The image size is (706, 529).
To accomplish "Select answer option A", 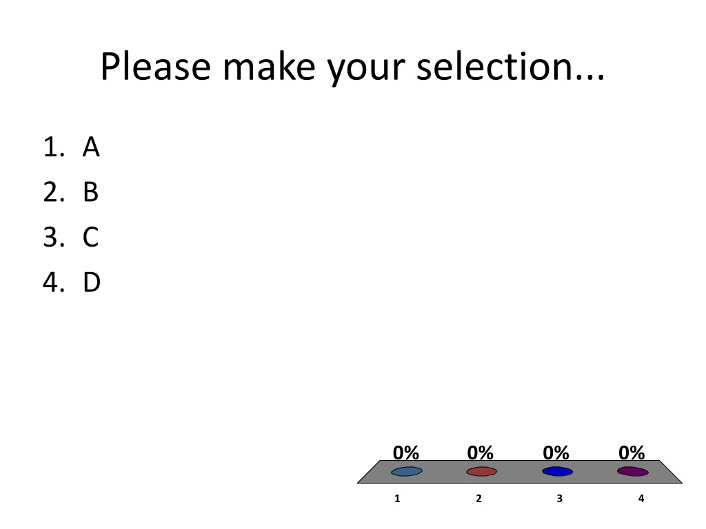I will point(91,147).
